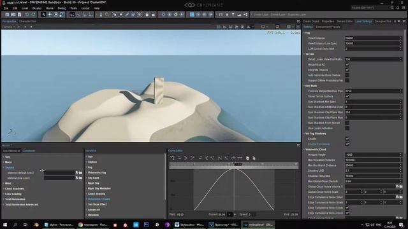Expand the Color Grading constants group
The height and width of the screenshot is (229, 408).
click(x=3, y=194)
